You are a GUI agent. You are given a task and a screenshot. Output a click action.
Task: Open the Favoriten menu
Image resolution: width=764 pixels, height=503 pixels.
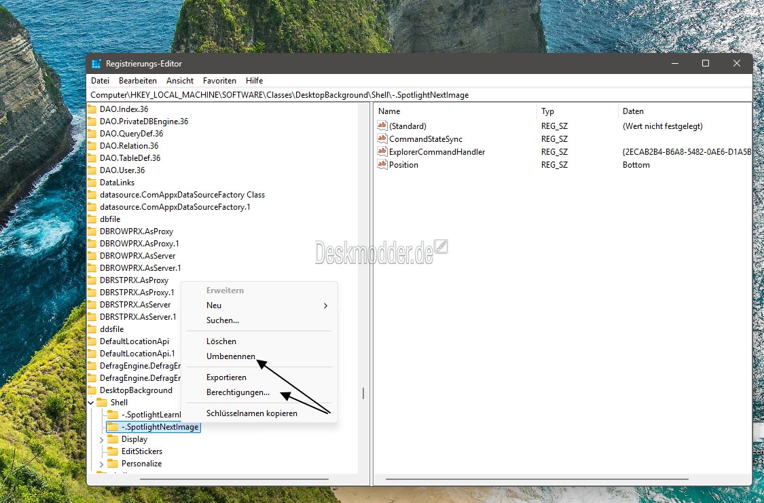(219, 81)
